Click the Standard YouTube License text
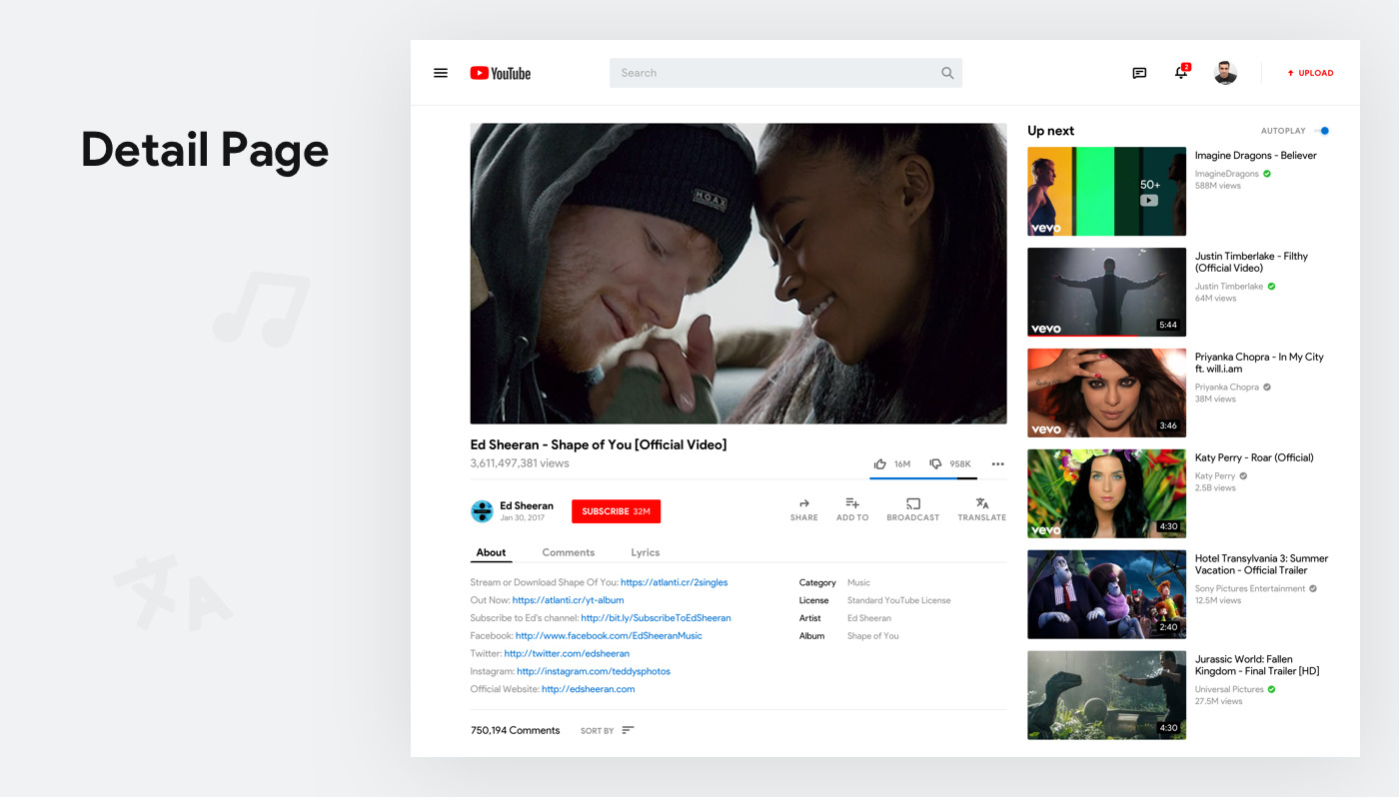Screen dimensions: 1399x797 [899, 600]
